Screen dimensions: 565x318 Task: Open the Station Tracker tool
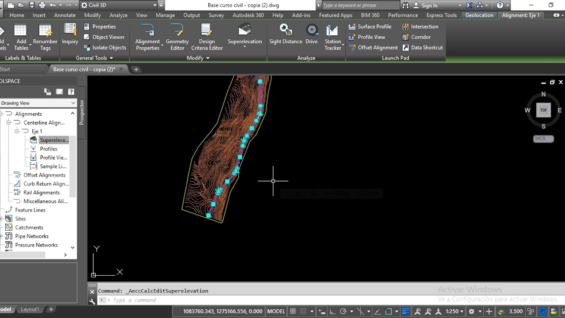pyautogui.click(x=332, y=38)
